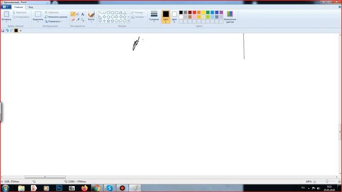Open Skype from the taskbar
The image size is (342, 192).
click(110, 188)
